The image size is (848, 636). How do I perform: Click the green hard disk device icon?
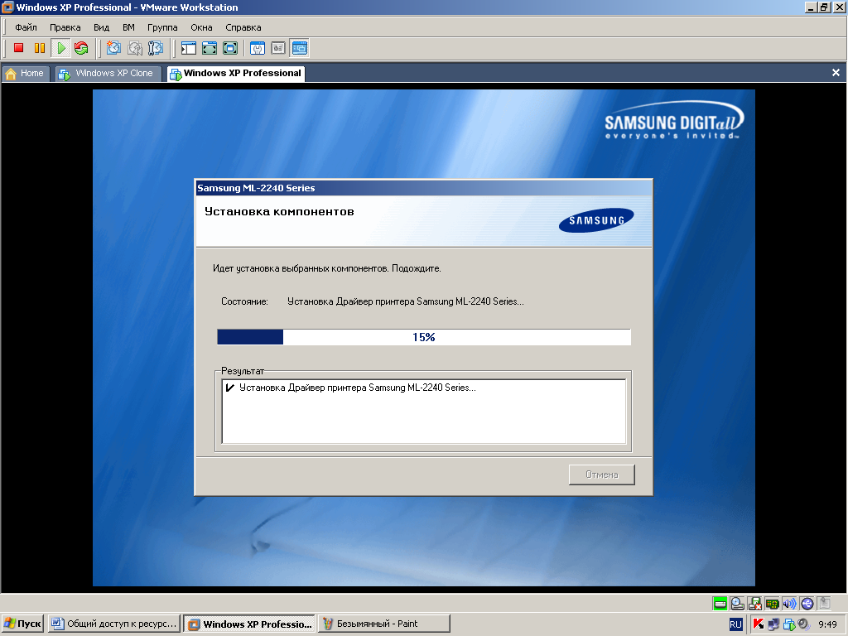[720, 604]
